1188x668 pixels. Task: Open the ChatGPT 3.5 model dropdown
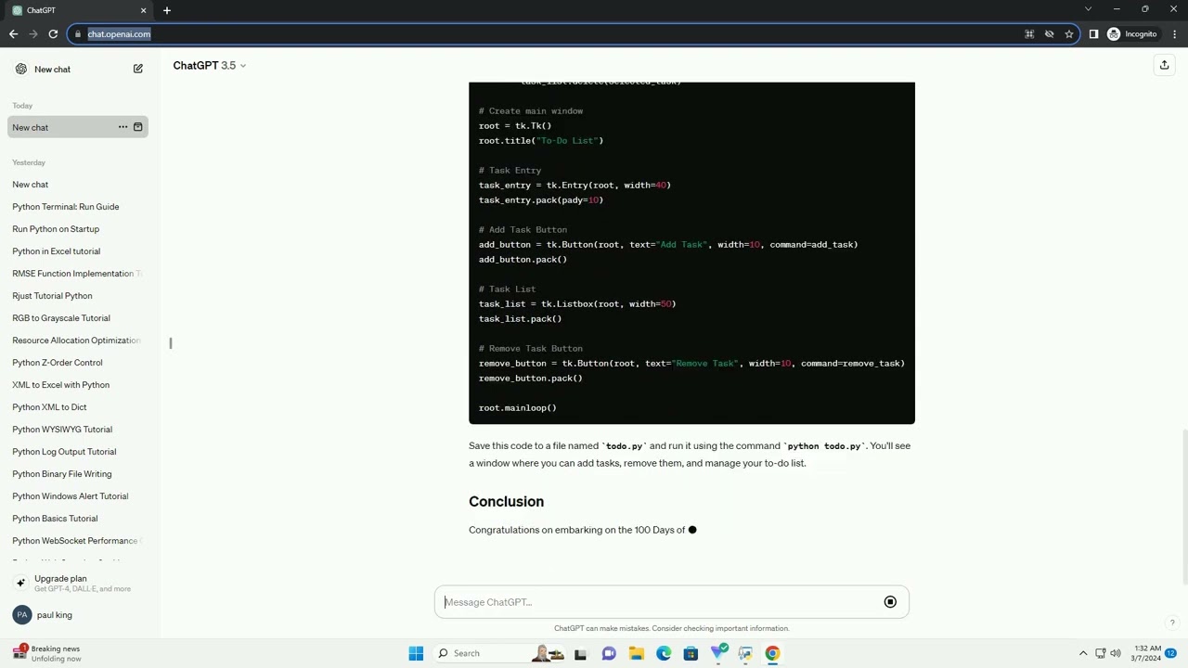tap(210, 66)
